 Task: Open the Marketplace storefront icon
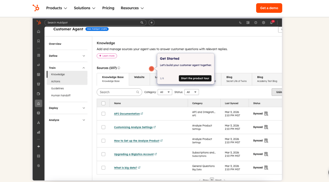point(248,23)
